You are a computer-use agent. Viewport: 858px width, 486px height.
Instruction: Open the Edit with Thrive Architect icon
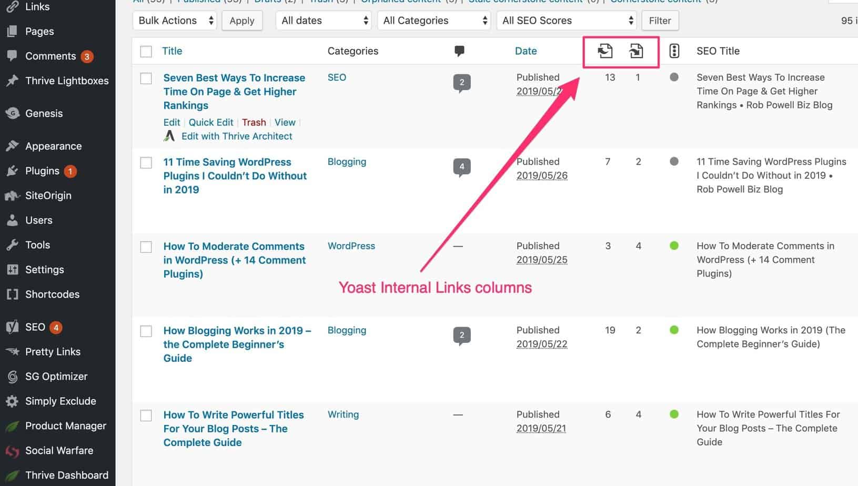click(169, 136)
